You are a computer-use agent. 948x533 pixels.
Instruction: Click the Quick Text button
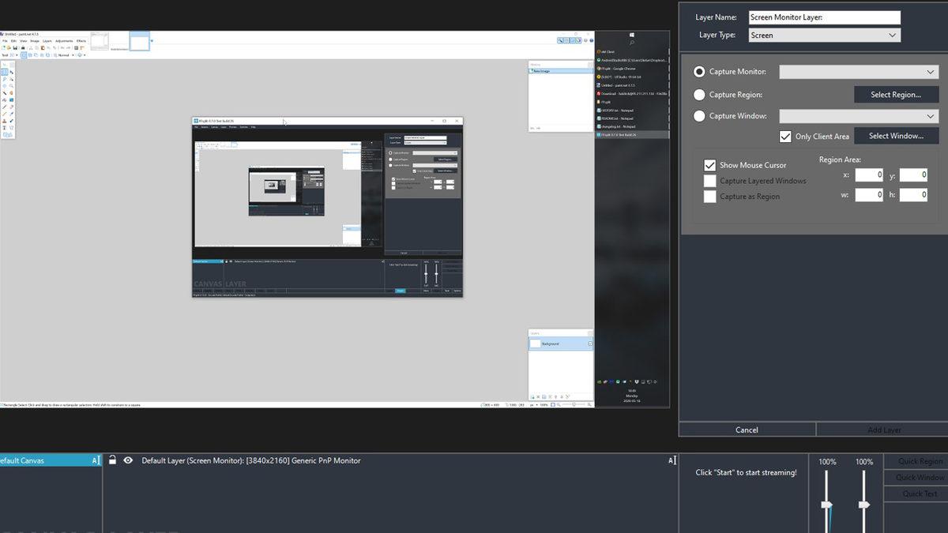919,493
